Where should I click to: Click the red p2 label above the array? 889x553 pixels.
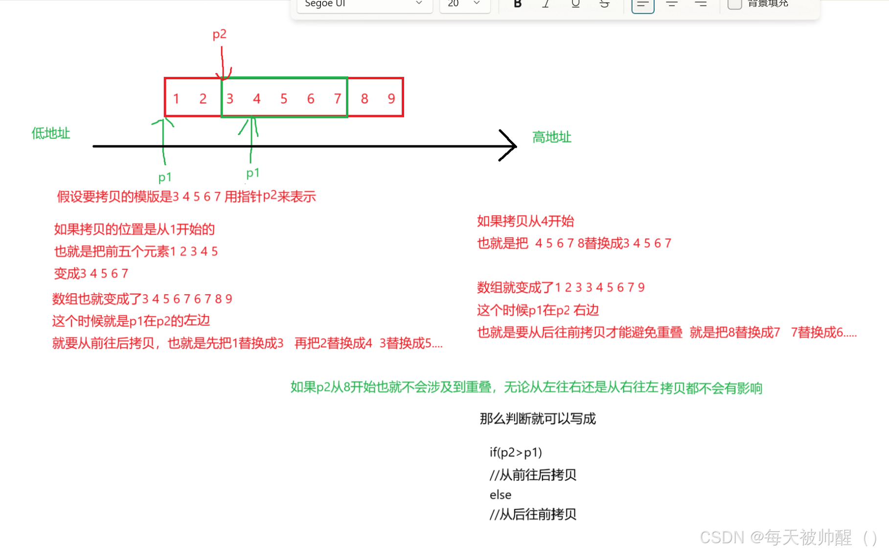tap(220, 34)
